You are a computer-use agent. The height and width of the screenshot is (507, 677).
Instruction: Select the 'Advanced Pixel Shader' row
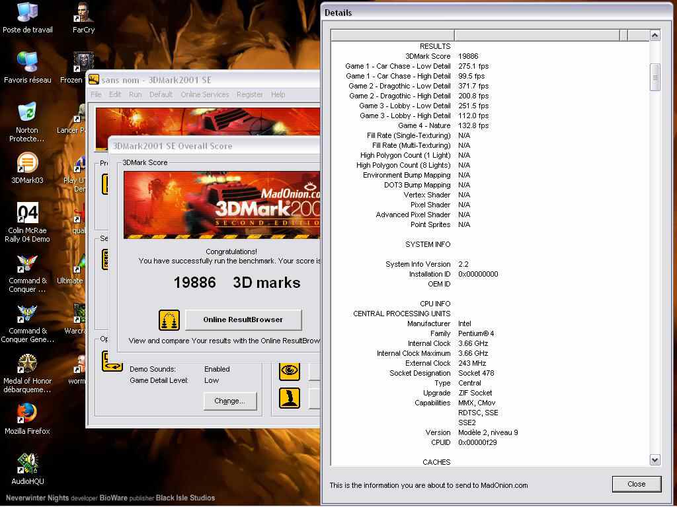pyautogui.click(x=490, y=215)
